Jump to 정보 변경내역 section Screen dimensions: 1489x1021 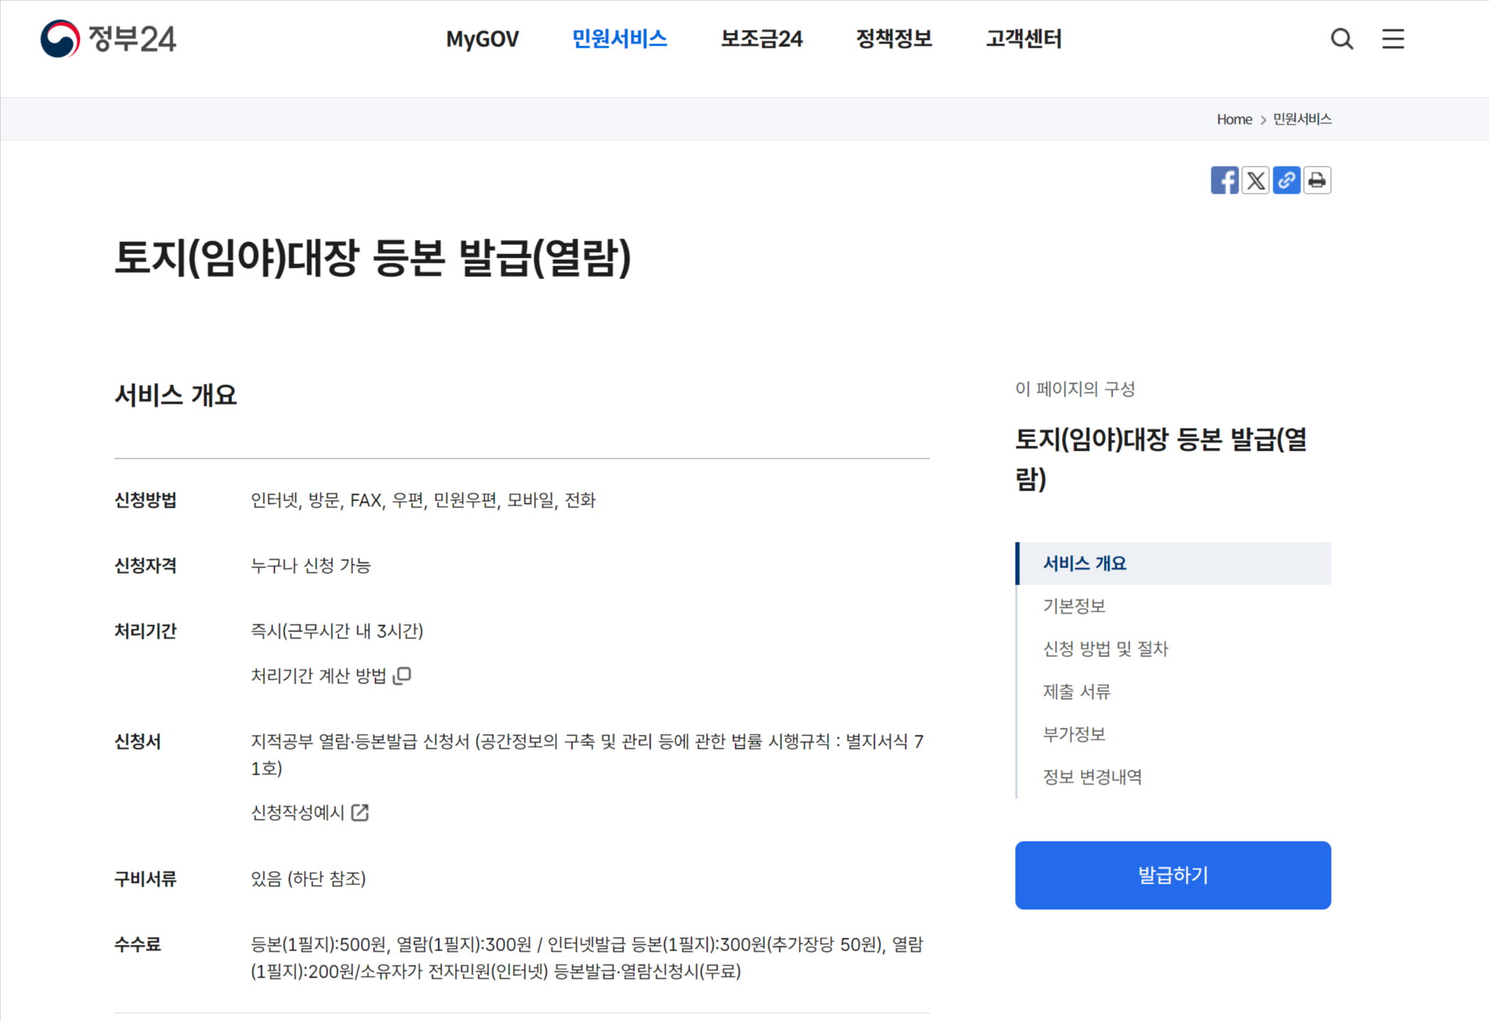1092,777
